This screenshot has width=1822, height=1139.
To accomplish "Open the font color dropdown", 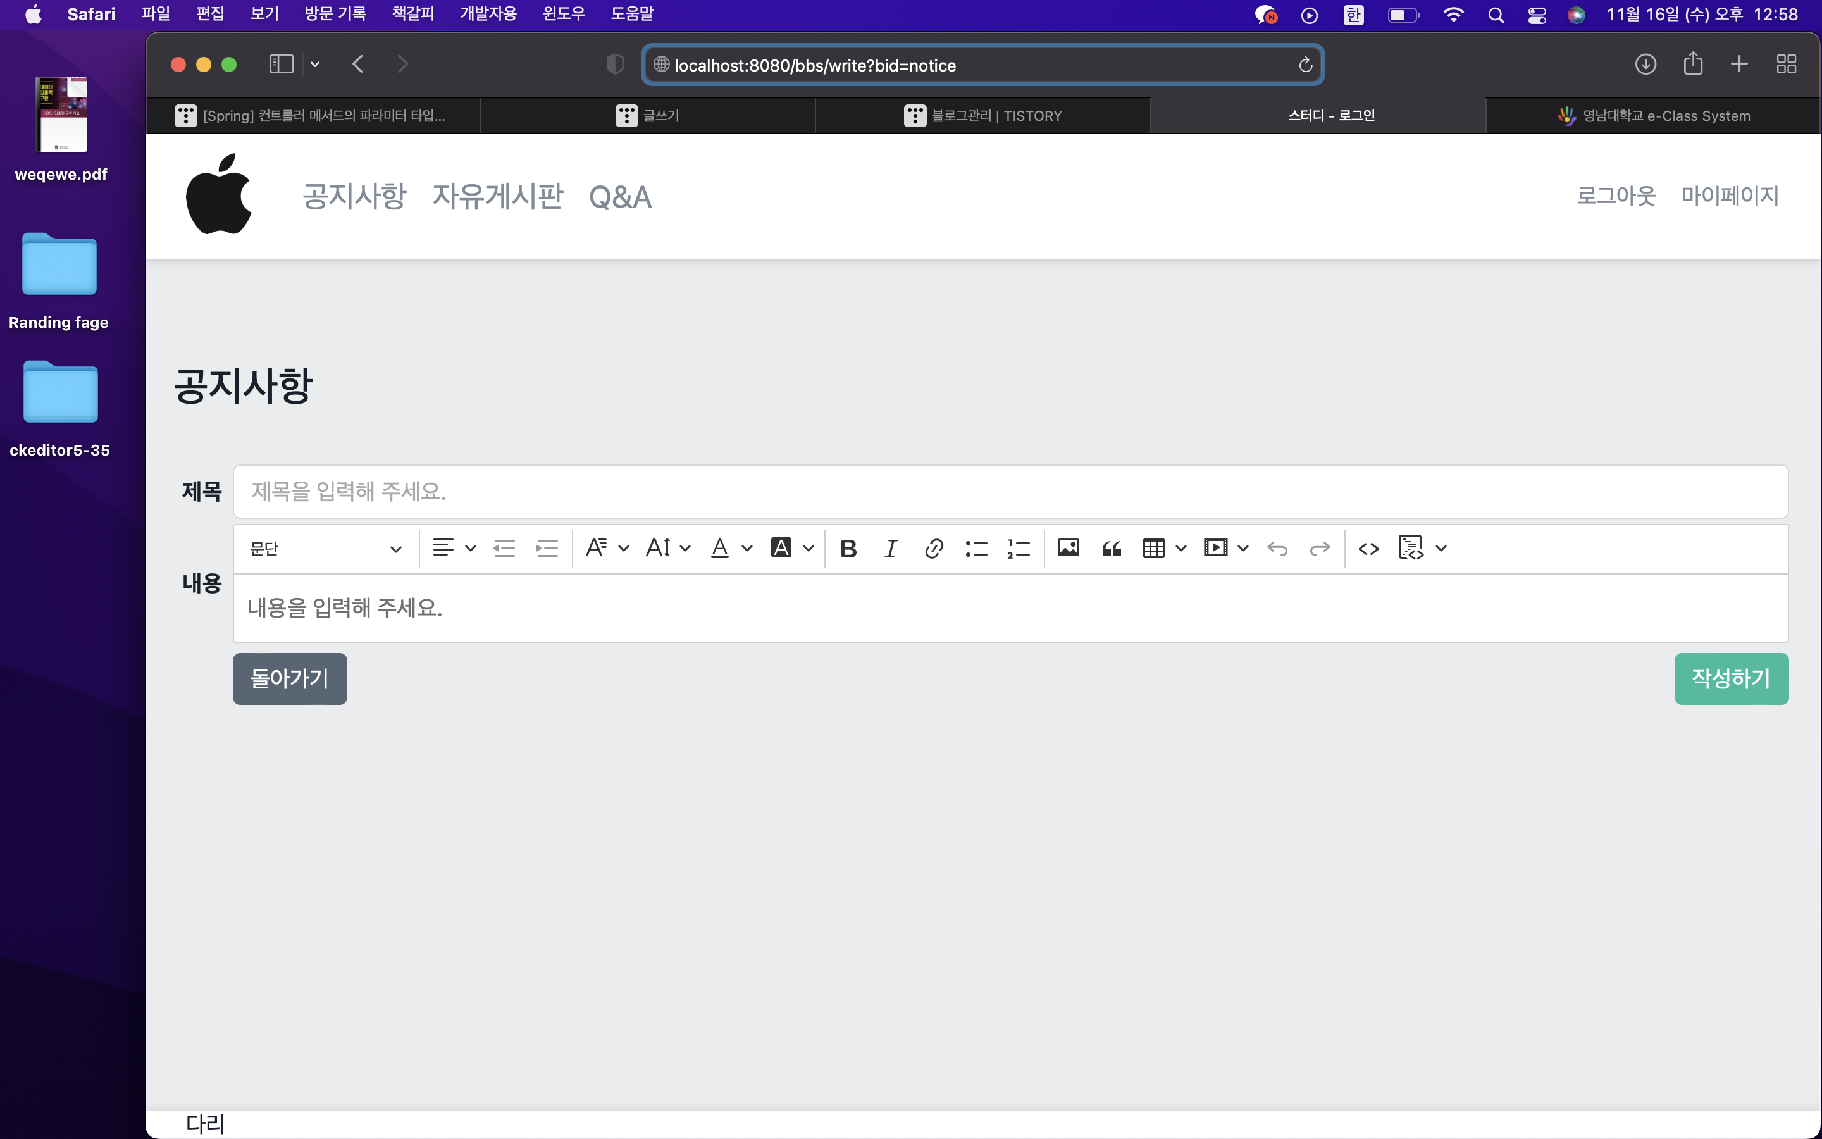I will (x=746, y=549).
